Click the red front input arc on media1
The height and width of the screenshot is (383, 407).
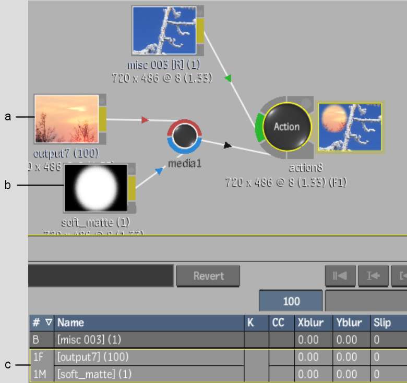point(185,124)
